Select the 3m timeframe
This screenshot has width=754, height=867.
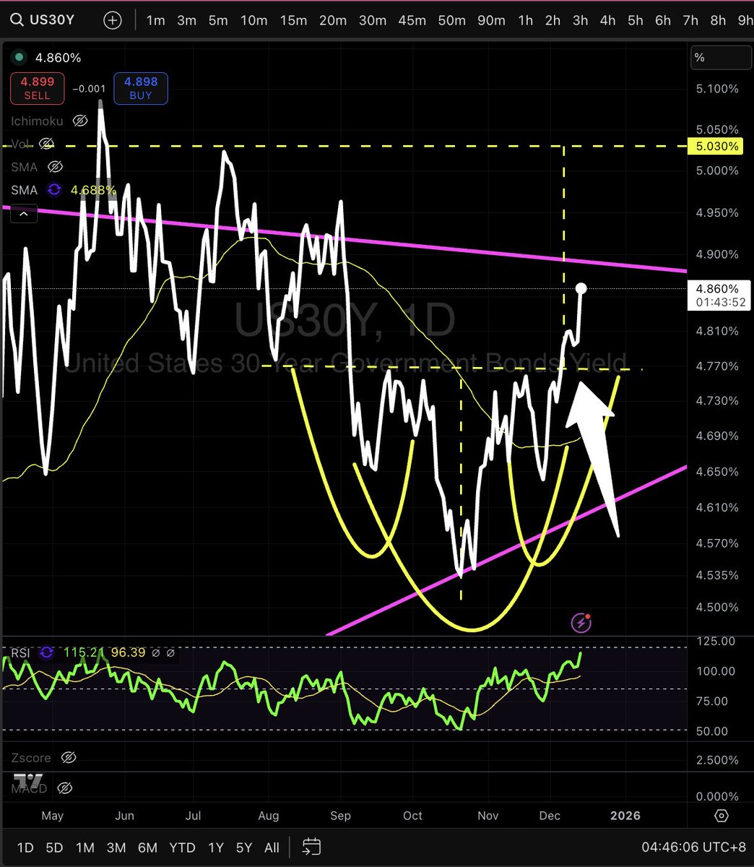pos(186,20)
